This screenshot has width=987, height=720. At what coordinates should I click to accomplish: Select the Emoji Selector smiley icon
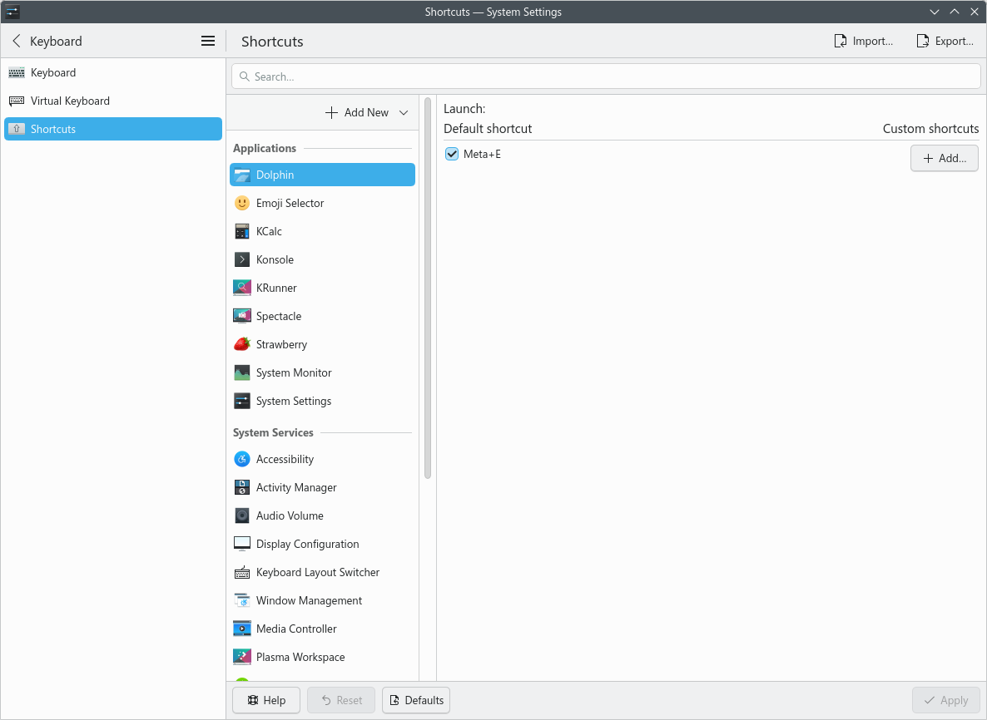[x=242, y=203]
